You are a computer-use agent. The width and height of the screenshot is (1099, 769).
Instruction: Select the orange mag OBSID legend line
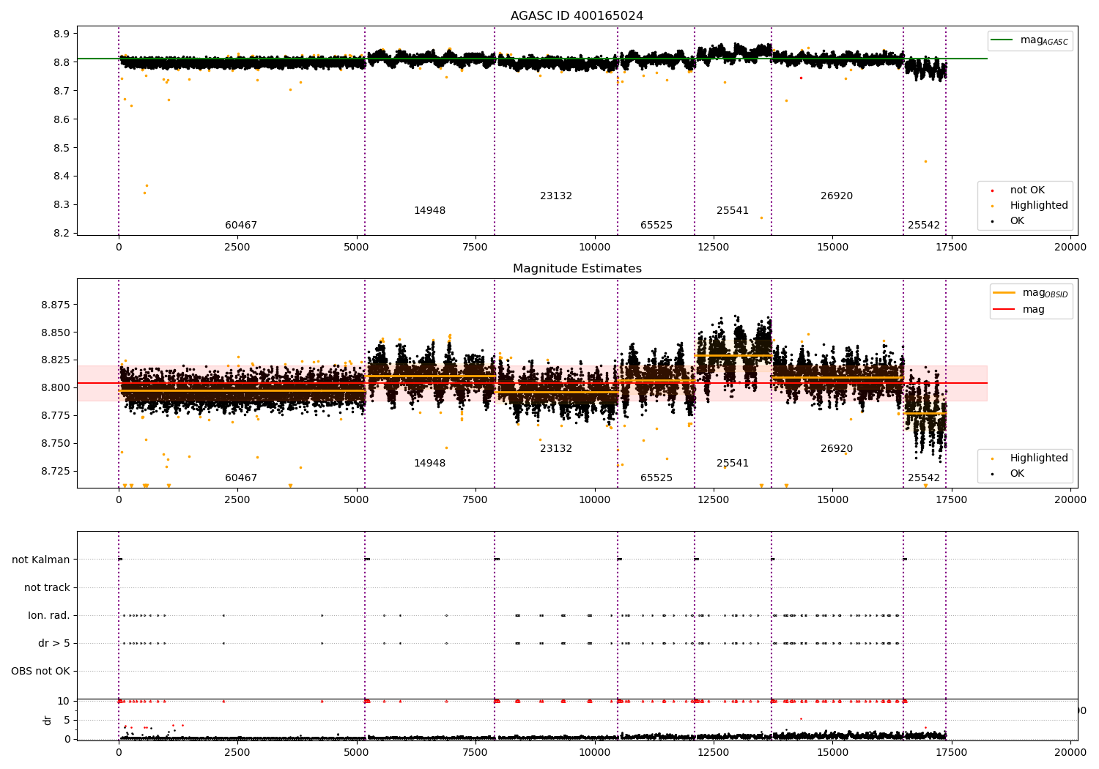pyautogui.click(x=1004, y=293)
